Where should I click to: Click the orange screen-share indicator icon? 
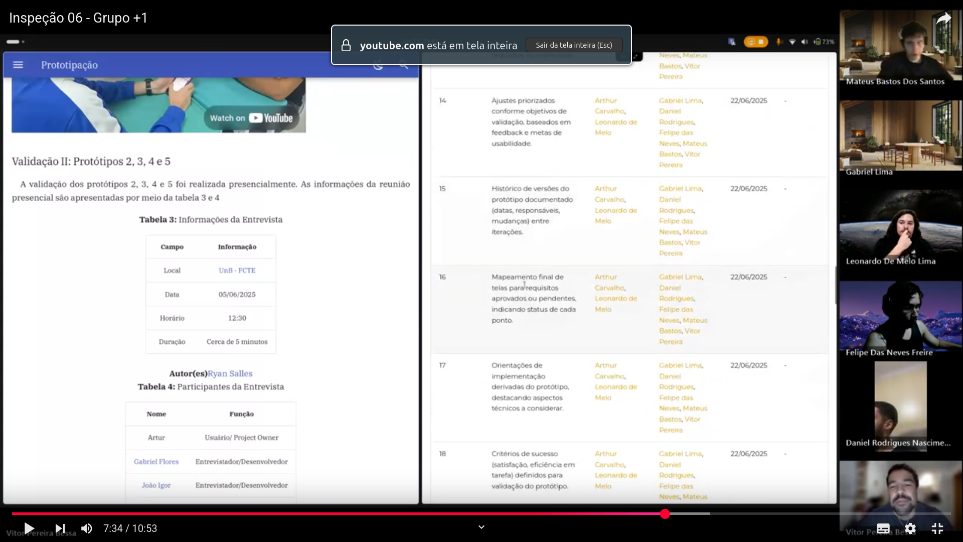click(x=751, y=42)
